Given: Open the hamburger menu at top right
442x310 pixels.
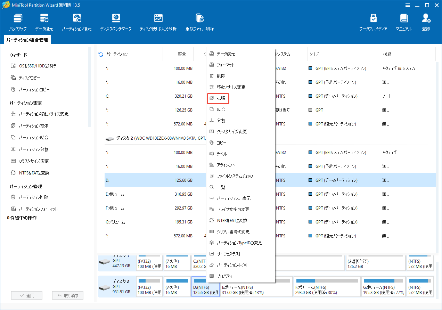Looking at the screenshot, I should 407,5.
